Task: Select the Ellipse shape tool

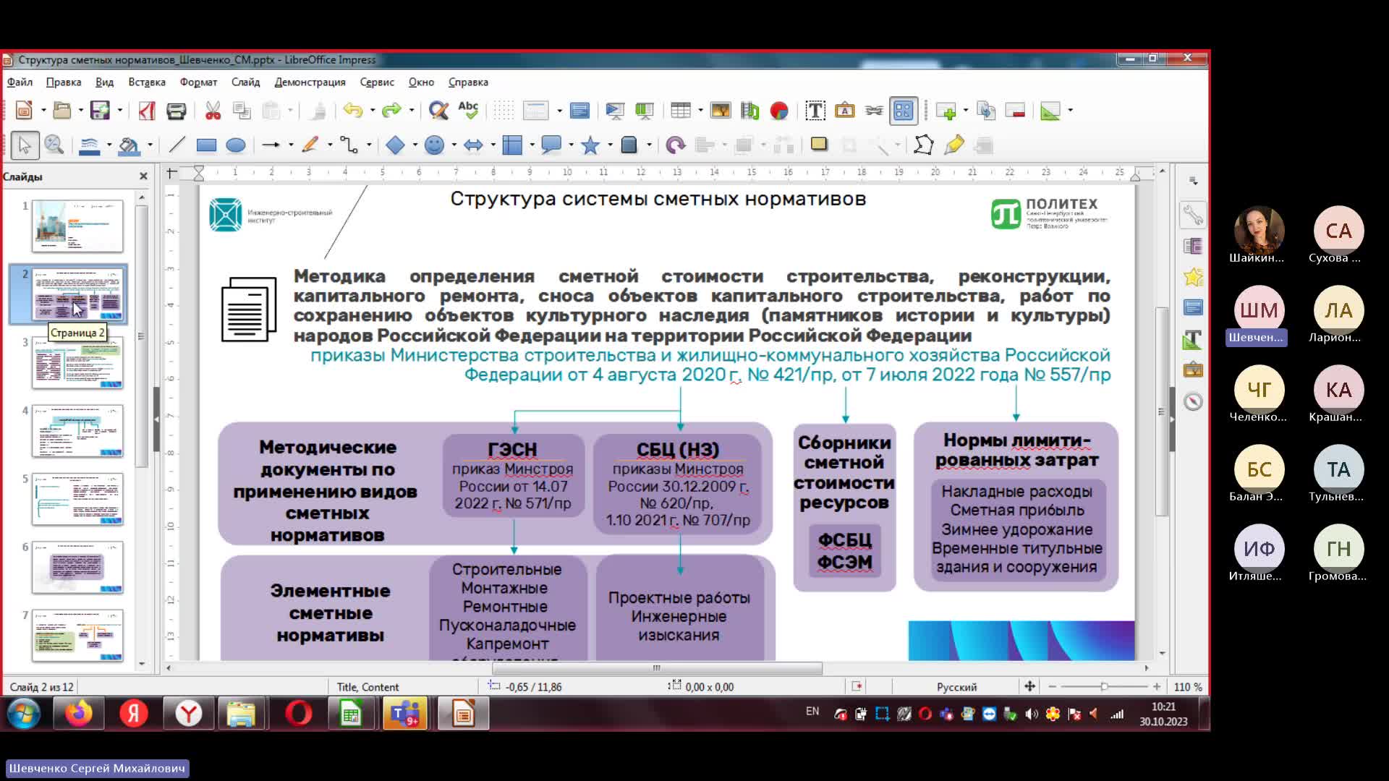Action: [236, 145]
